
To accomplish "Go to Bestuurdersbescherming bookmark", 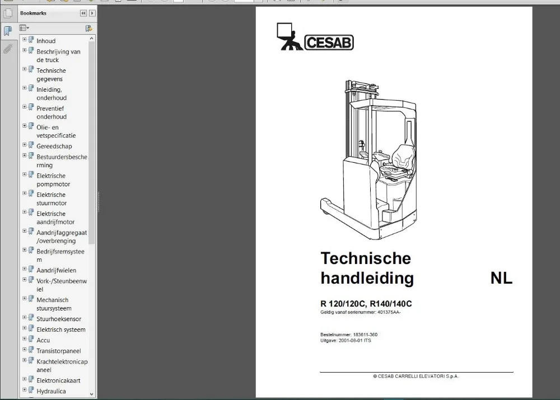I will coord(62,161).
